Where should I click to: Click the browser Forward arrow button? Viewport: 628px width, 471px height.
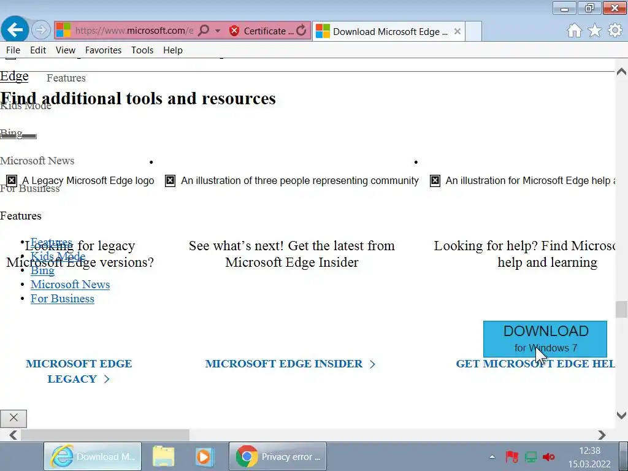tap(40, 30)
